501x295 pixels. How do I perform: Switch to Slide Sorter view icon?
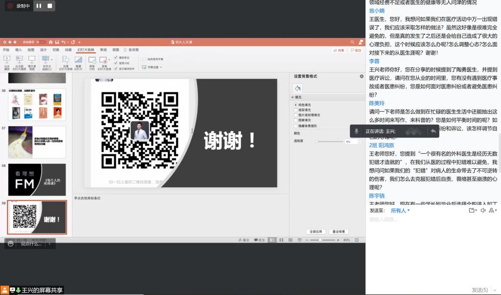click(x=281, y=240)
